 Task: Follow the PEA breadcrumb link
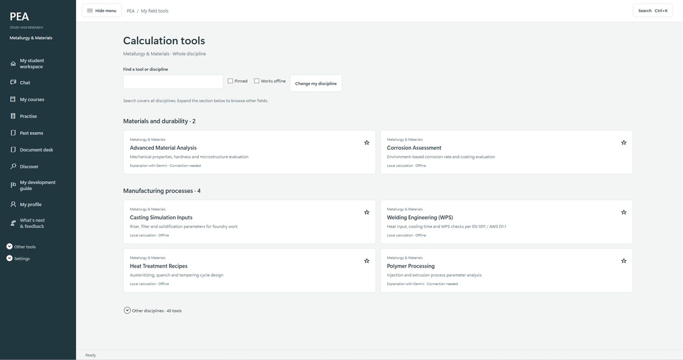tap(130, 11)
